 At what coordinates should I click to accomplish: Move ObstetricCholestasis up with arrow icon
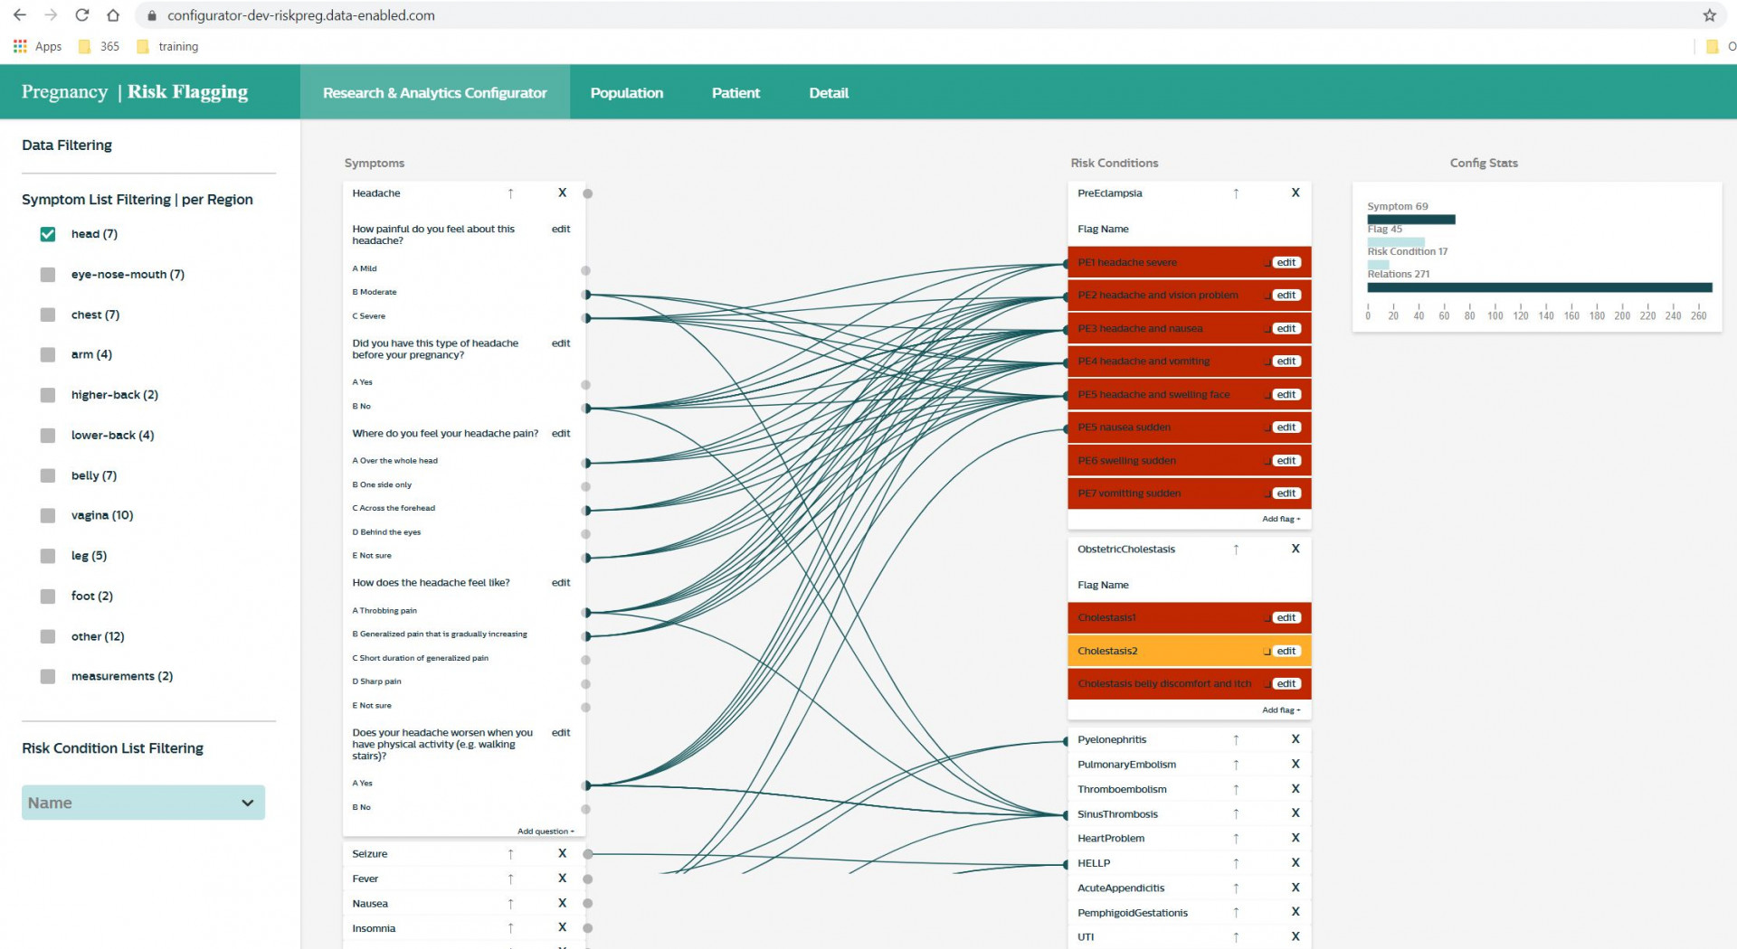[1236, 550]
